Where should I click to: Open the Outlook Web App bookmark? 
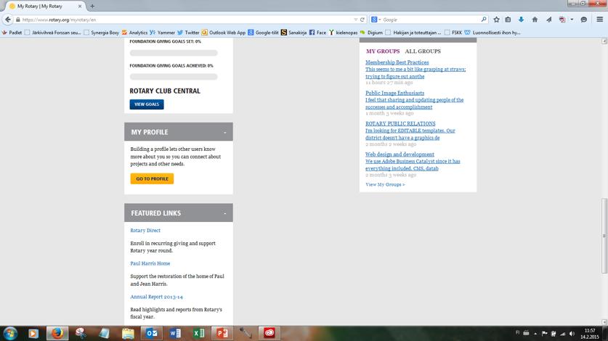click(x=224, y=33)
